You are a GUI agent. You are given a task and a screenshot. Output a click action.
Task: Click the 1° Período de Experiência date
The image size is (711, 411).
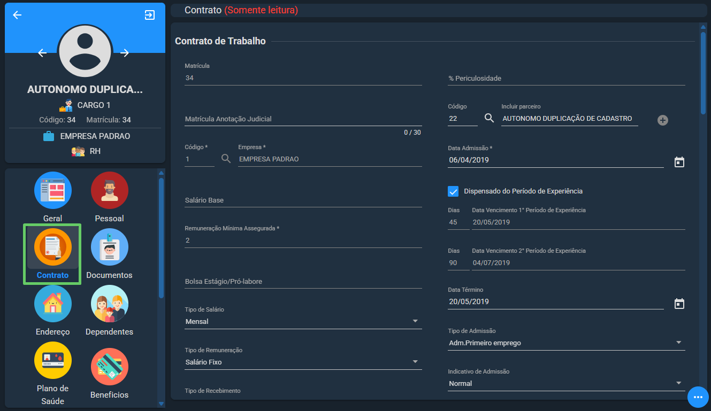tap(578, 222)
